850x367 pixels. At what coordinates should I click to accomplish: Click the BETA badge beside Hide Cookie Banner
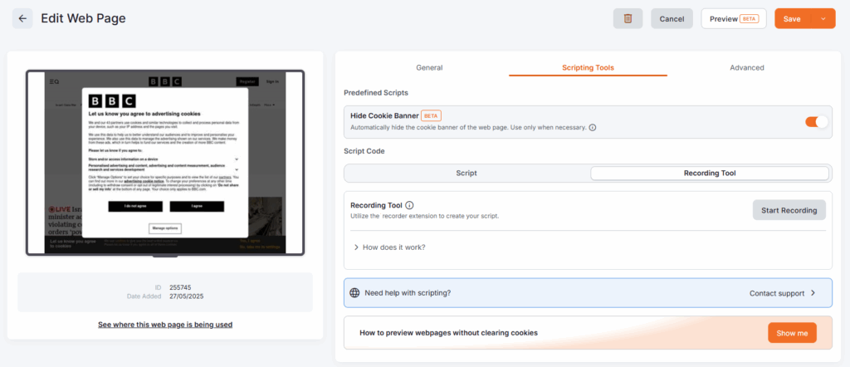point(431,115)
